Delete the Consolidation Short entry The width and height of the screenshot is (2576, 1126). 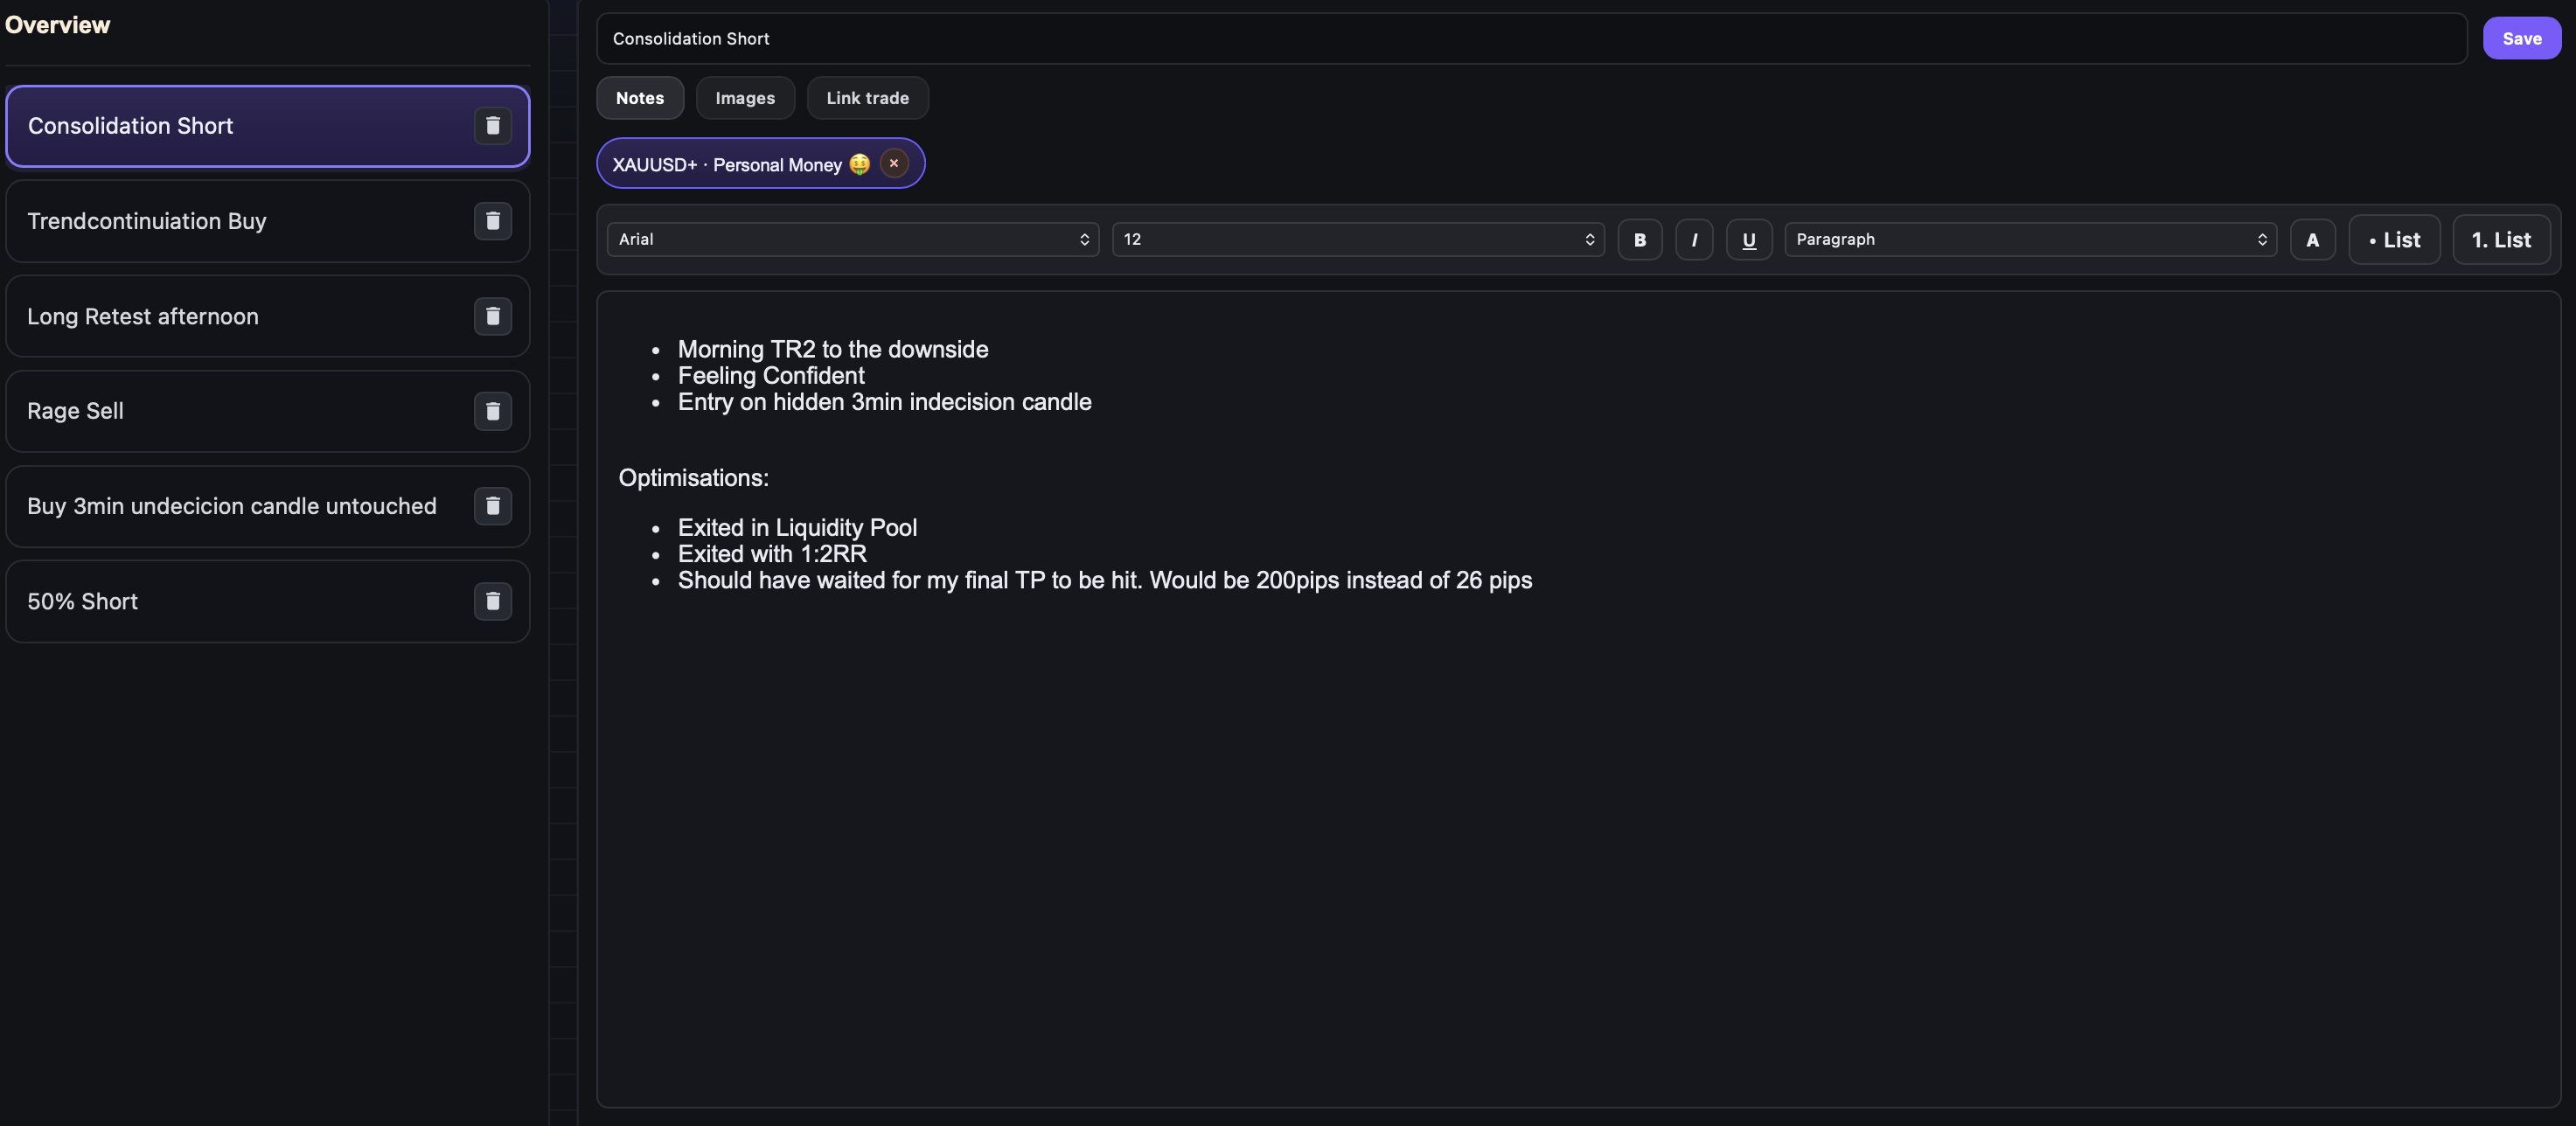point(492,126)
